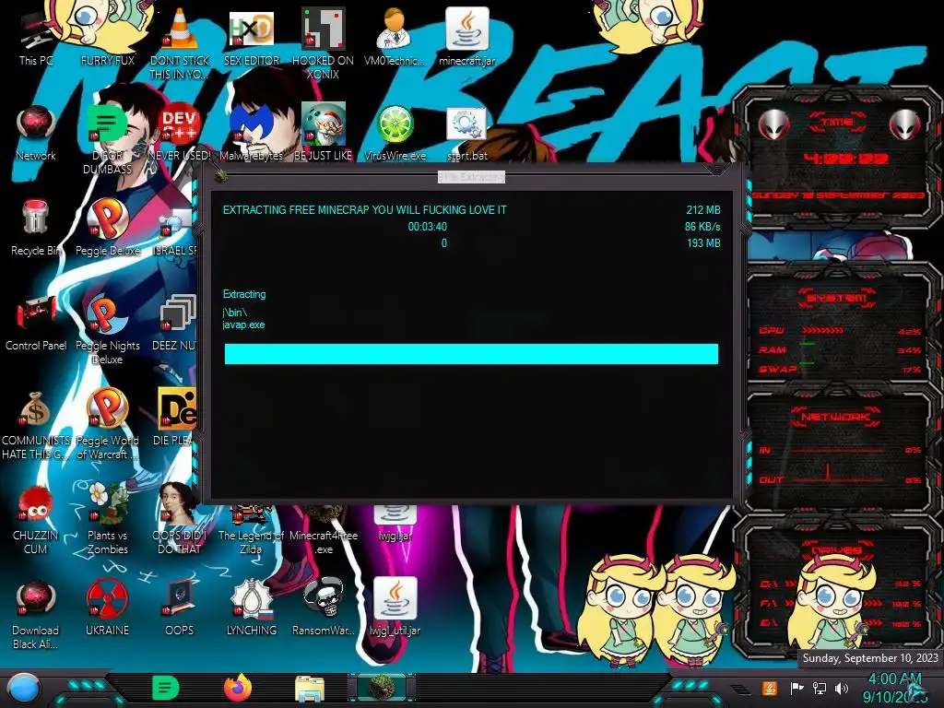Launch Firefox from the taskbar

click(238, 688)
